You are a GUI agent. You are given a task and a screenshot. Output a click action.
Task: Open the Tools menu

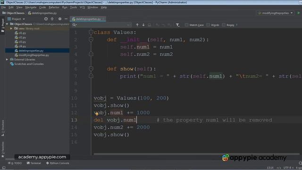click(x=74, y=8)
